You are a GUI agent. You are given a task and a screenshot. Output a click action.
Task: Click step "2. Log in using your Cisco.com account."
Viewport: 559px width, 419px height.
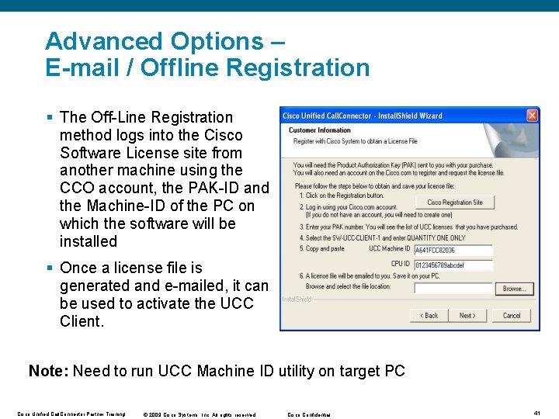pyautogui.click(x=349, y=207)
